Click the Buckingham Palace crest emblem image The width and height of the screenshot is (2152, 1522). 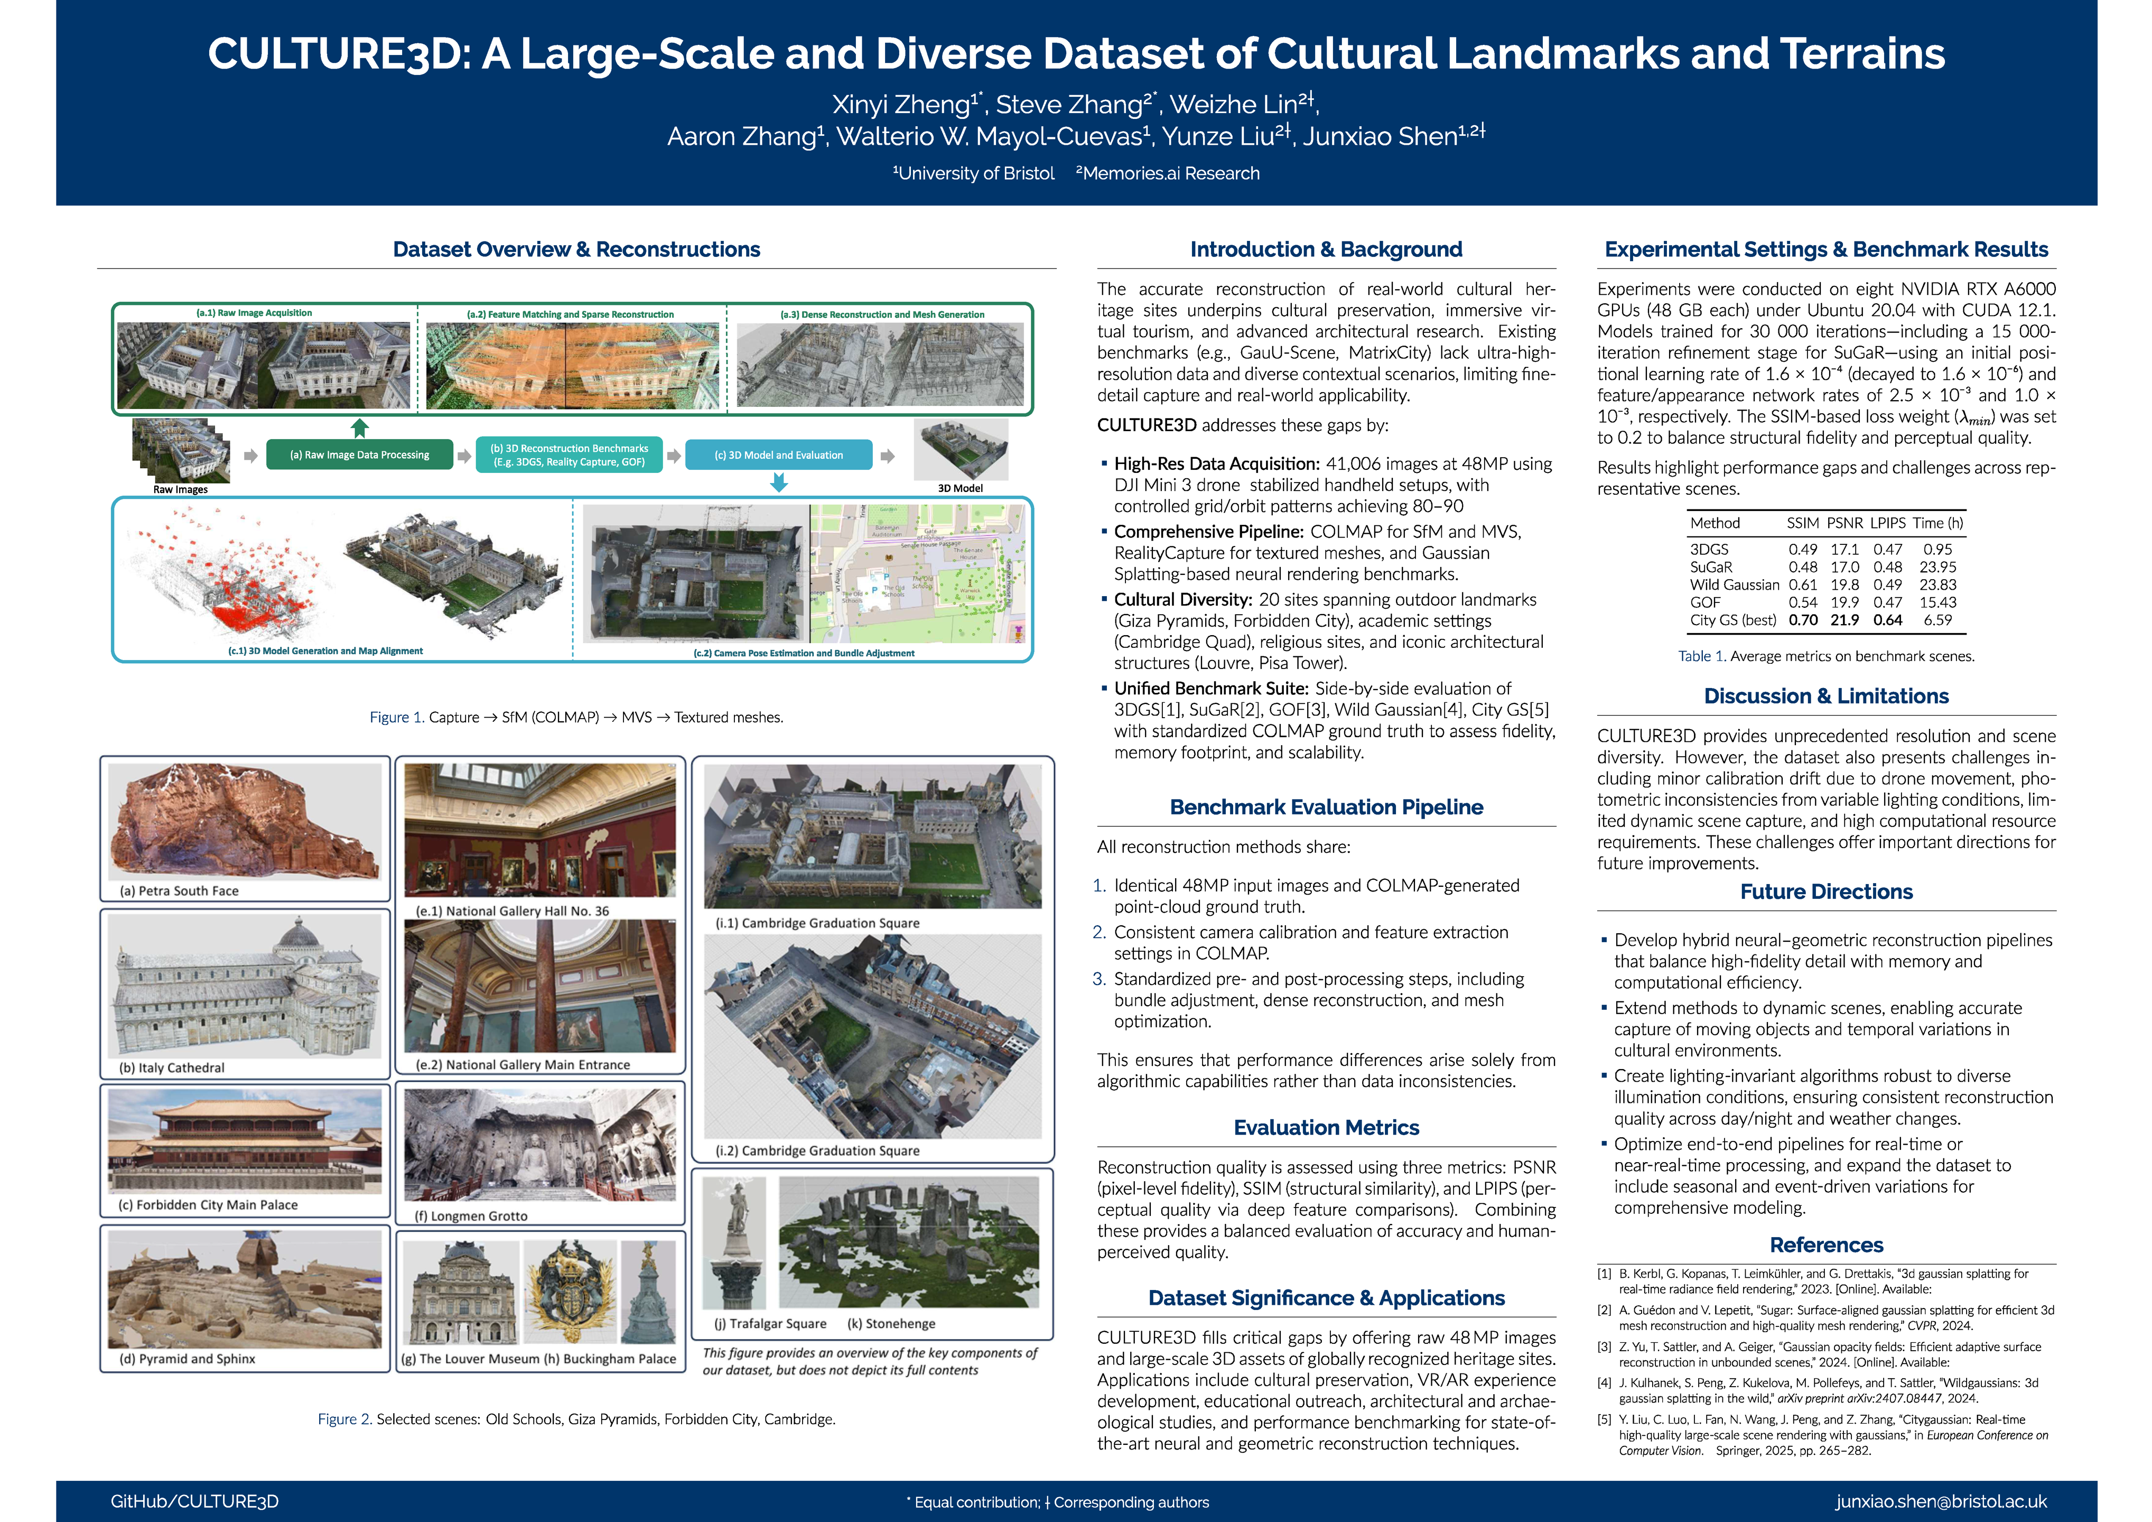[x=569, y=1291]
